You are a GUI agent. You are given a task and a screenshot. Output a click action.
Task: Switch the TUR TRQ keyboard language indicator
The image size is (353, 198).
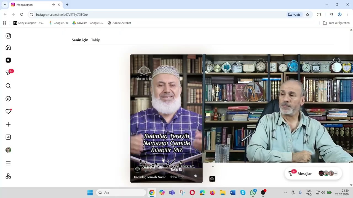coord(309,193)
